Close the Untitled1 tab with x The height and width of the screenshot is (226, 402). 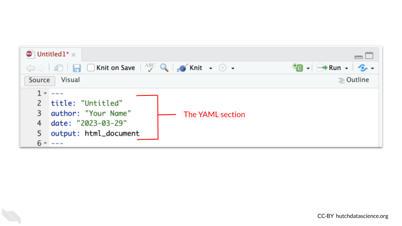click(x=74, y=55)
